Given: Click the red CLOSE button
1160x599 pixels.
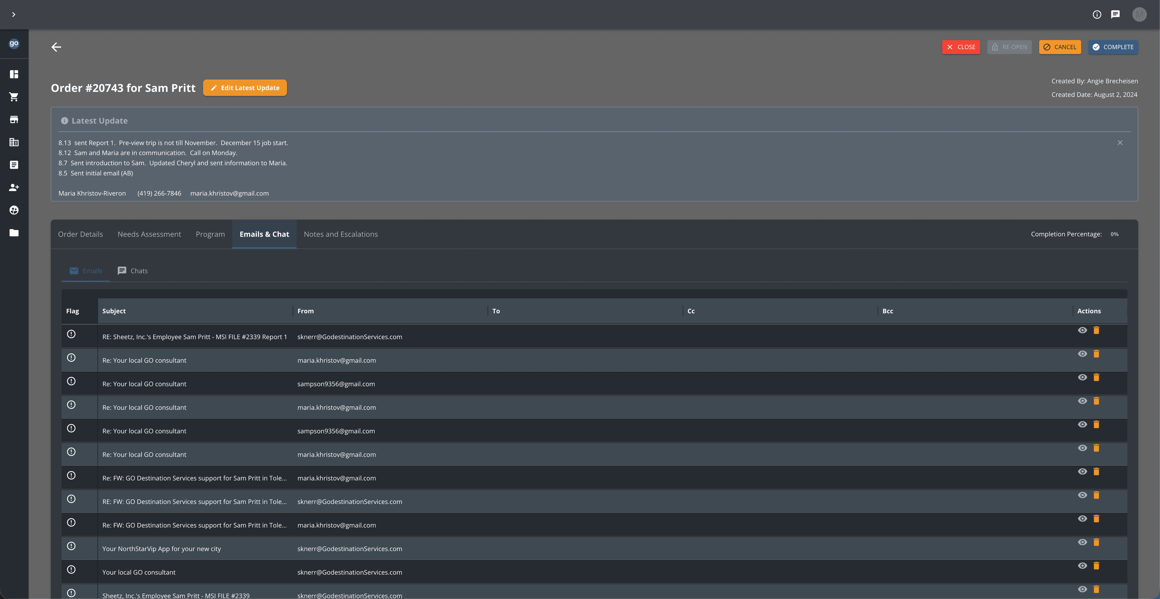Looking at the screenshot, I should (x=961, y=47).
